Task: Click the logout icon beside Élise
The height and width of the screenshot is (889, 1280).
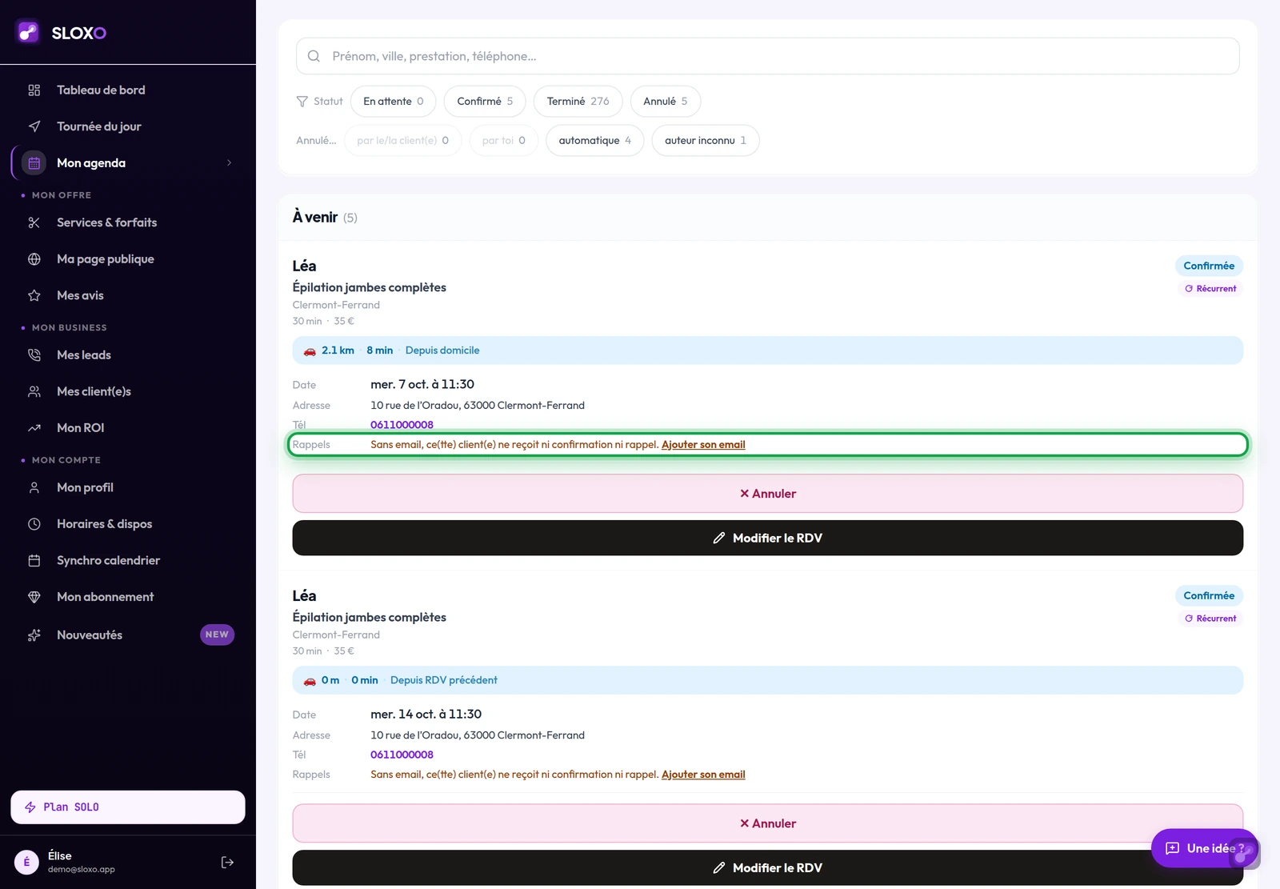Action: tap(227, 862)
